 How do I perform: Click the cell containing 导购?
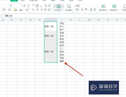[62, 58]
